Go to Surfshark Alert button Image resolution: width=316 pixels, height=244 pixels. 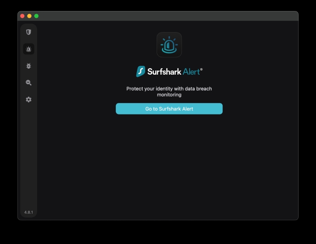tap(169, 109)
